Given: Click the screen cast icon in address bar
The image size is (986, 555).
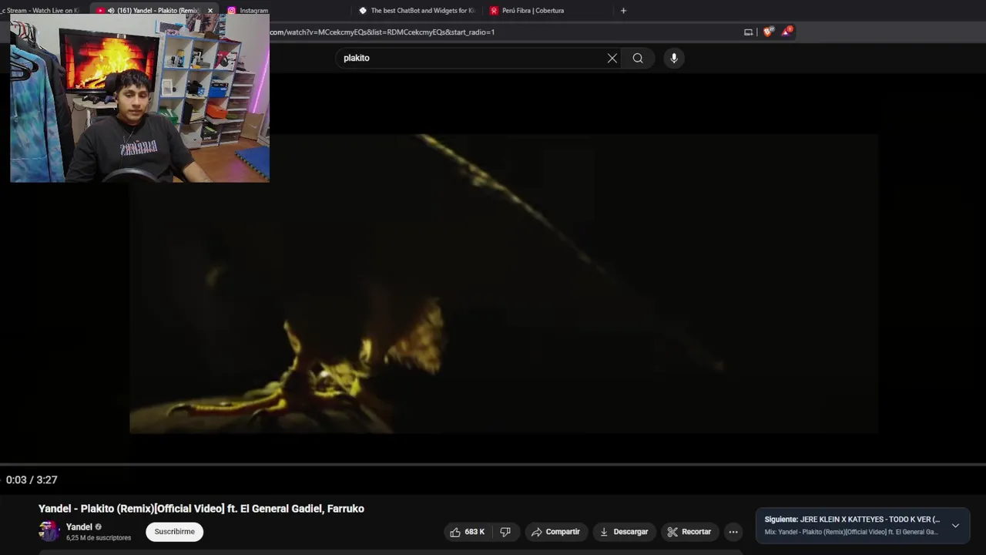Looking at the screenshot, I should pos(748,32).
